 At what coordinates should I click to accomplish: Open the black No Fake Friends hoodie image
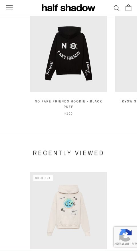pyautogui.click(x=68, y=54)
